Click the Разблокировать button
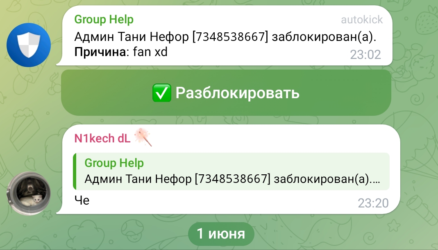Viewport: 438px width, 250px height. coord(226,92)
